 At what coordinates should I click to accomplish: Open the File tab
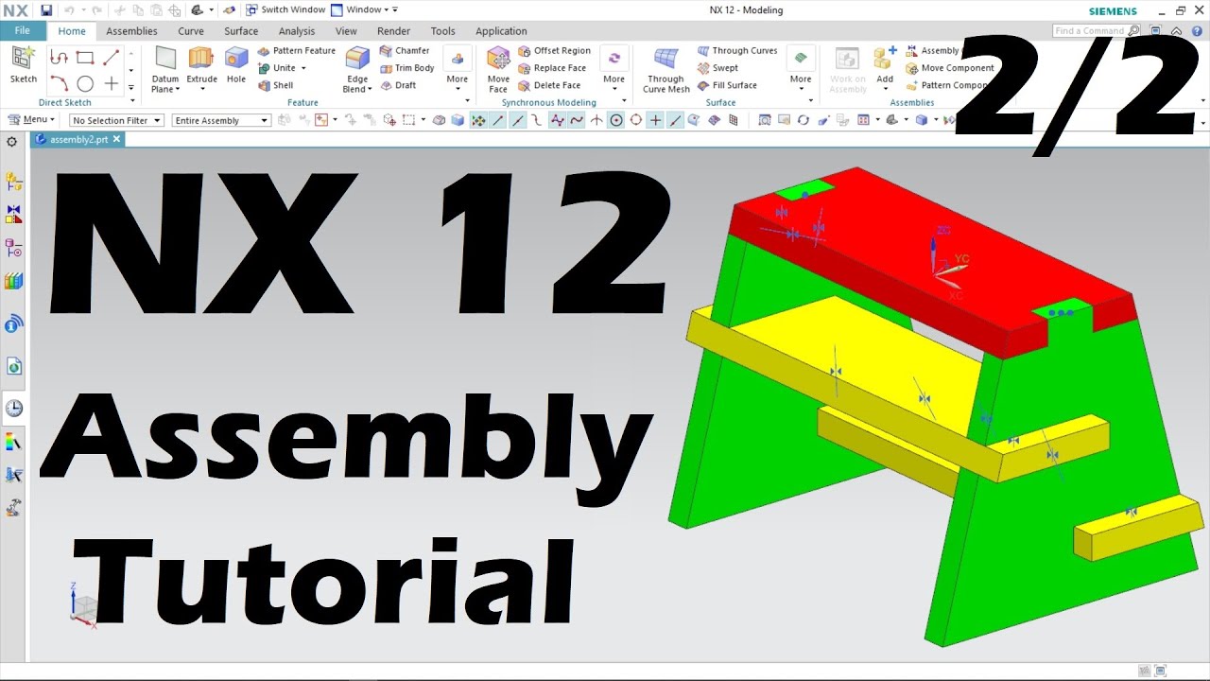pos(23,30)
